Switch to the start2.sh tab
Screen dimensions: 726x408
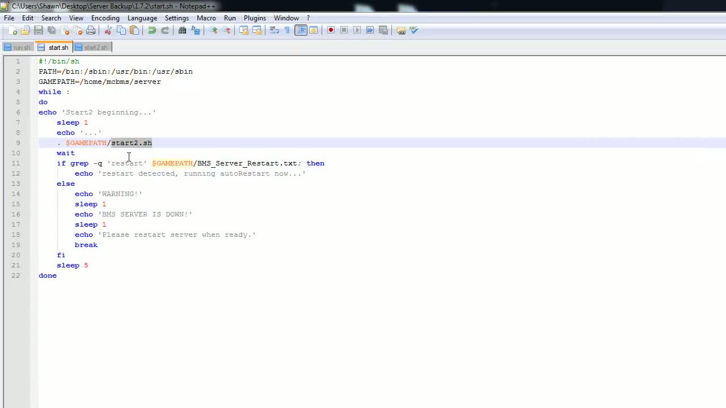click(95, 48)
